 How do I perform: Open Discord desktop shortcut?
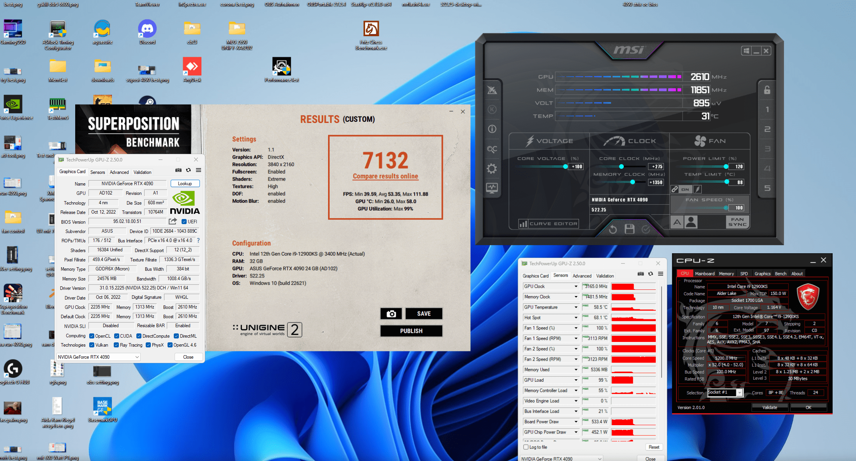pos(147,32)
